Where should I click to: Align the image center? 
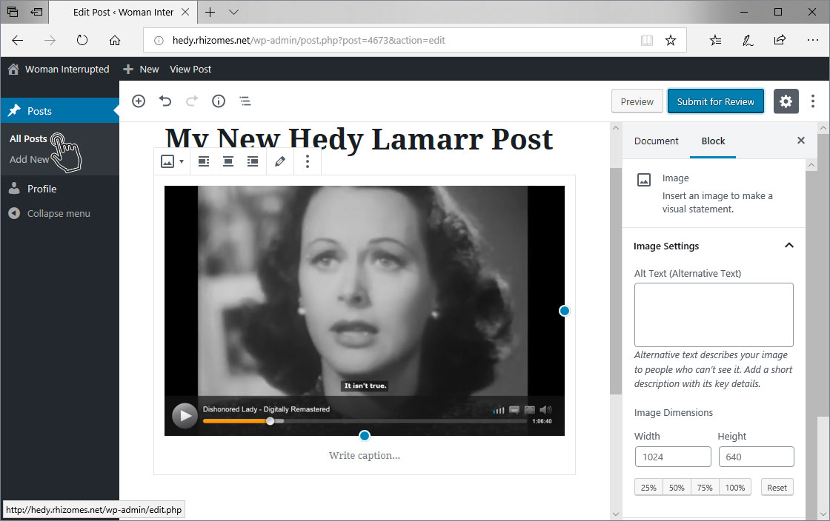[x=228, y=161]
